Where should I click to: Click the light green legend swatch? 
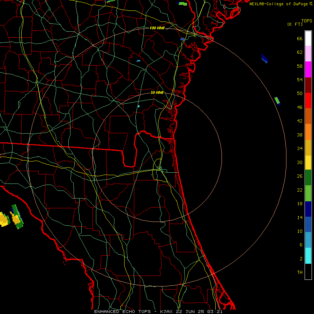308,193
